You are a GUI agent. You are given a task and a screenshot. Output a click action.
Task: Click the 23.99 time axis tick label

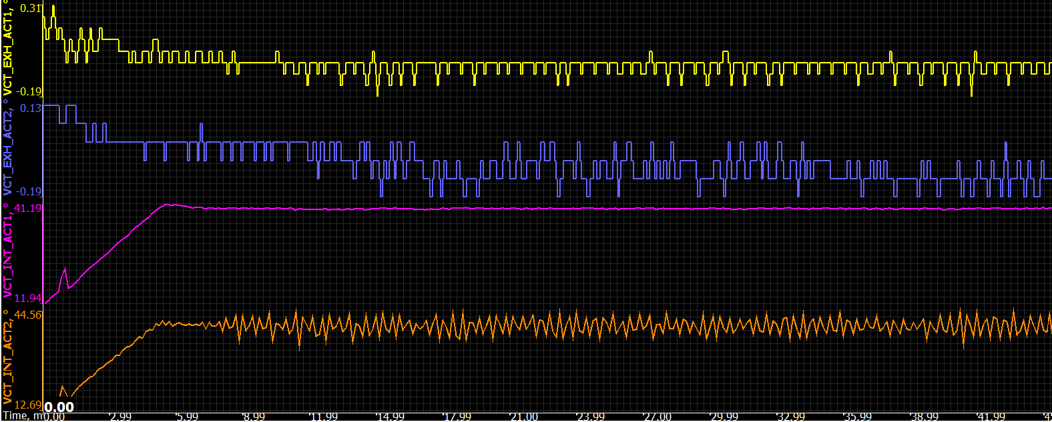[590, 417]
